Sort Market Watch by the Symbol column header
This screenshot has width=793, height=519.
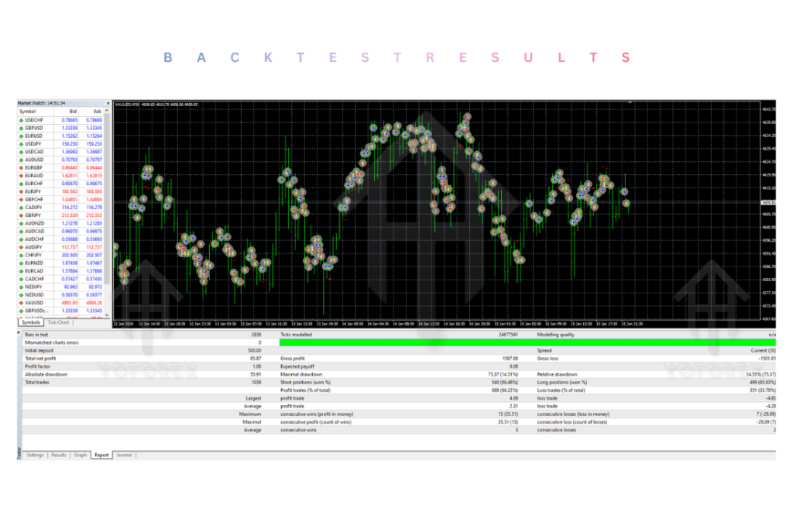point(28,111)
